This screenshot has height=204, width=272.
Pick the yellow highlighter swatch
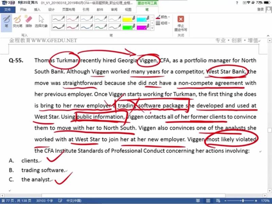click(129, 19)
